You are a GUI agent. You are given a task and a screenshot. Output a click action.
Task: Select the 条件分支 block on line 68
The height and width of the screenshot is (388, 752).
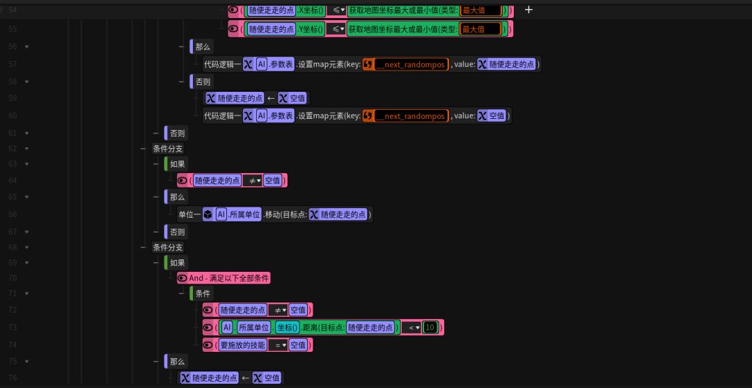167,247
